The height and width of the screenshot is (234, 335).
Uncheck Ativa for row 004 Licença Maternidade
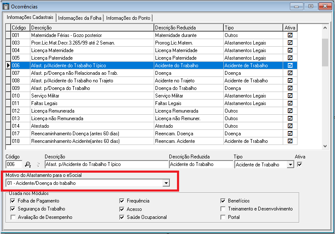click(290, 50)
